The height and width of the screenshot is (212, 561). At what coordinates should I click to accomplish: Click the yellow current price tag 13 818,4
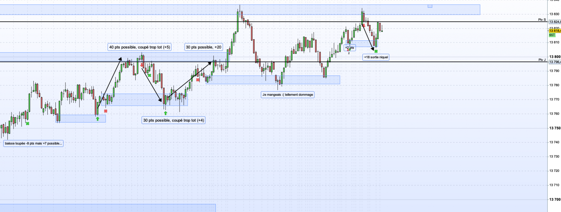[555, 31]
